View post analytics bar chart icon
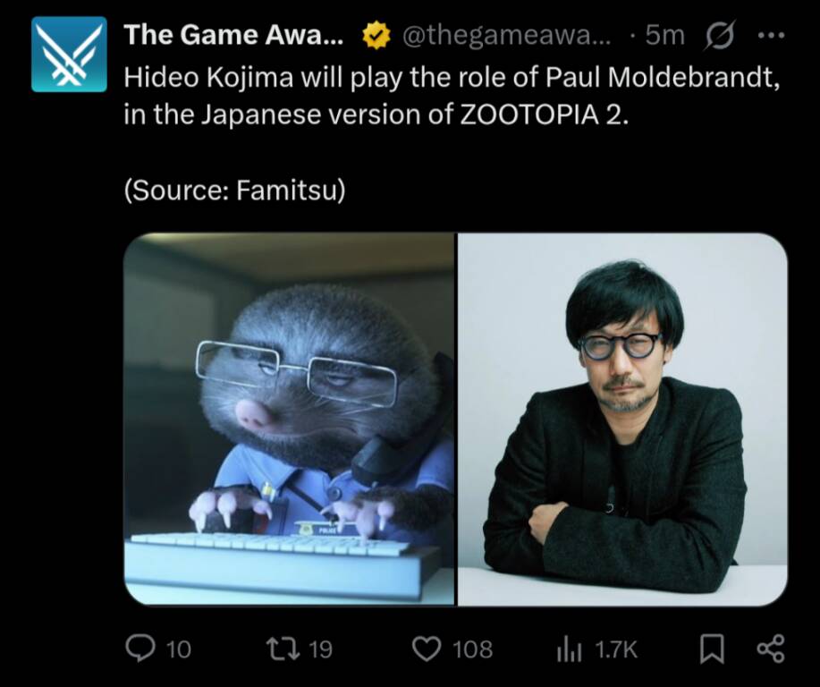 569,649
